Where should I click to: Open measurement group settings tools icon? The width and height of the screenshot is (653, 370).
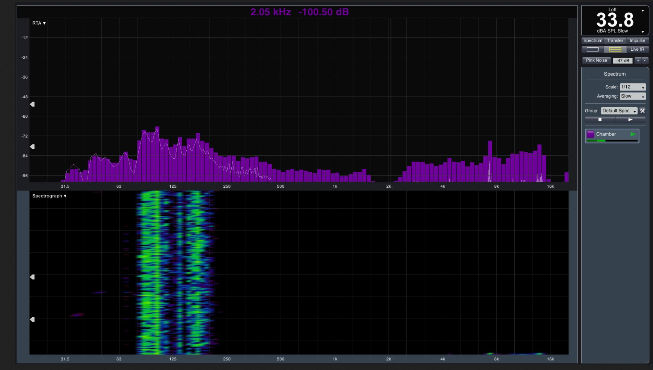point(642,111)
